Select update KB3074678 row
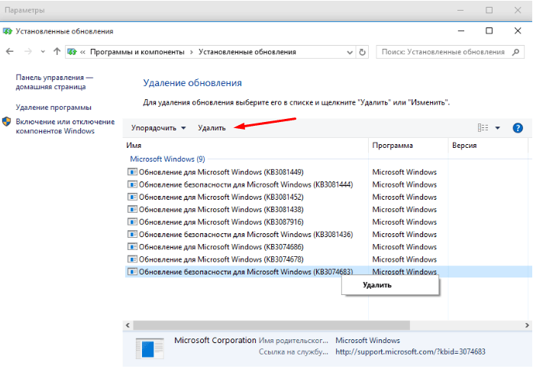The width and height of the screenshot is (533, 369). (328, 259)
